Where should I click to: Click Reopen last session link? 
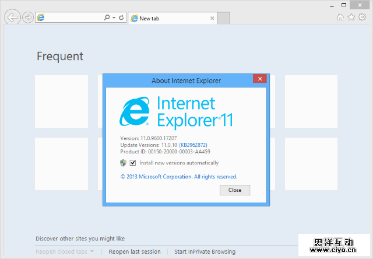coord(135,251)
